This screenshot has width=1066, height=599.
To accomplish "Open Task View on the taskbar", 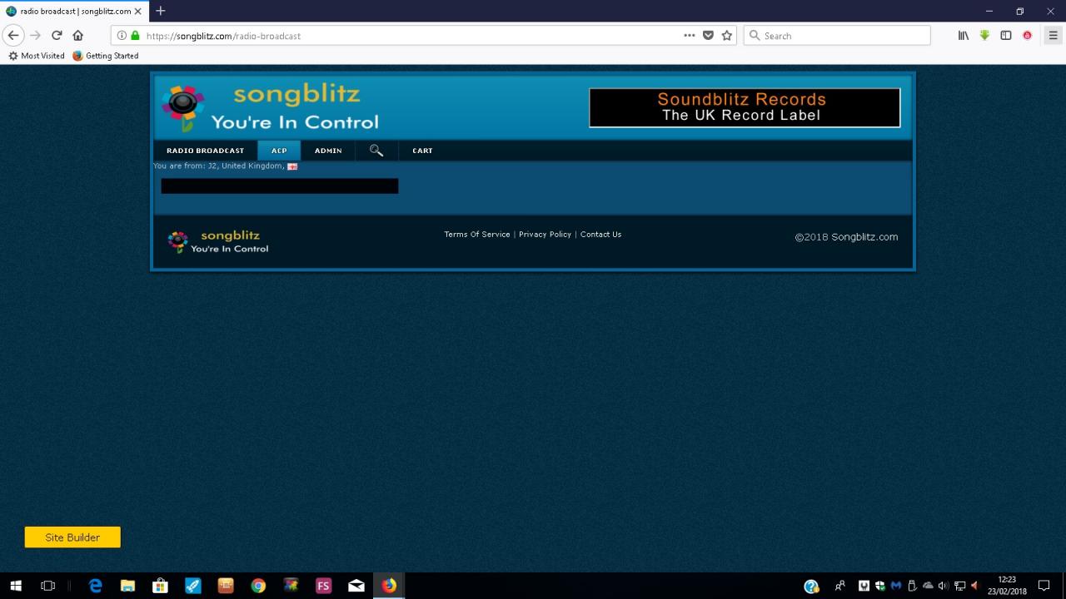I will (x=47, y=586).
